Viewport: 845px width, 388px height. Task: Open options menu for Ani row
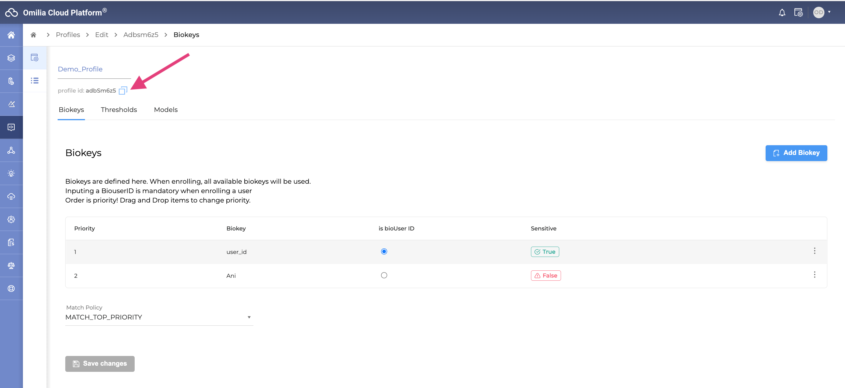tap(814, 275)
